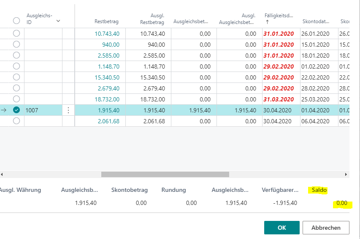Sort by the Fälligkeitsdatum column header
360x239 pixels.
point(279,15)
